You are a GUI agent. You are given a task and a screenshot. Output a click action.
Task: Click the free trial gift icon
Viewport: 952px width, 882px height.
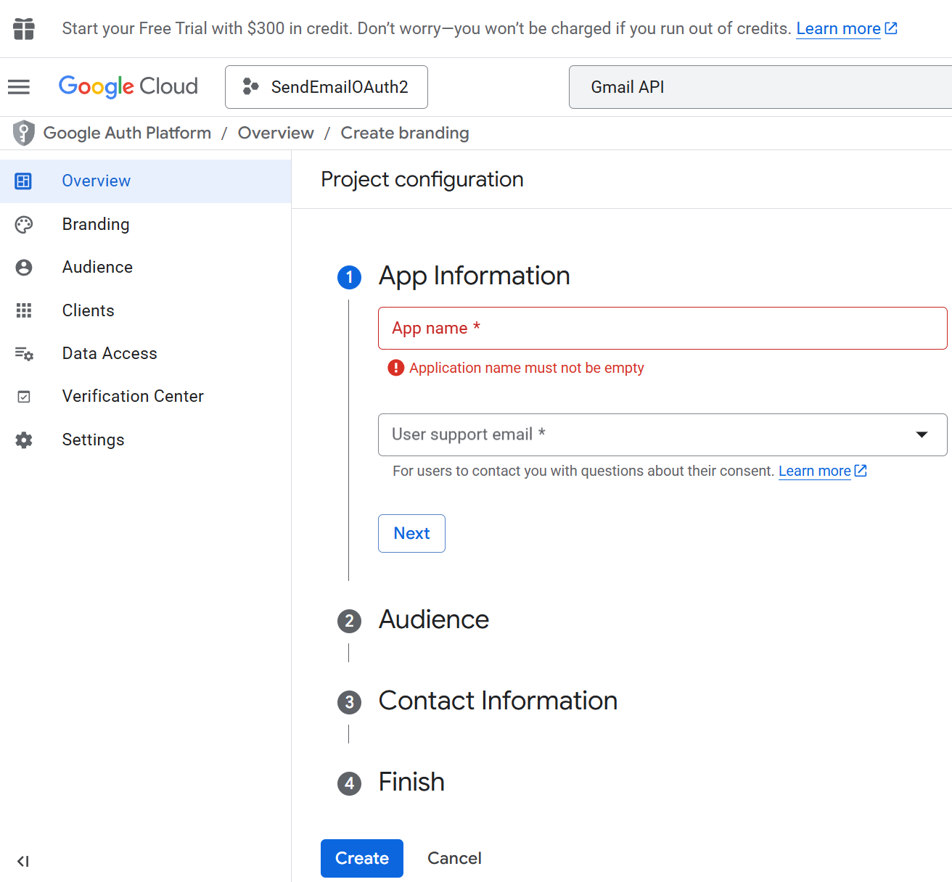click(24, 29)
